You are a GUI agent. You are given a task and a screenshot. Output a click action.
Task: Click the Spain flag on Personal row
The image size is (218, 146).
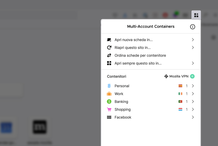180,86
